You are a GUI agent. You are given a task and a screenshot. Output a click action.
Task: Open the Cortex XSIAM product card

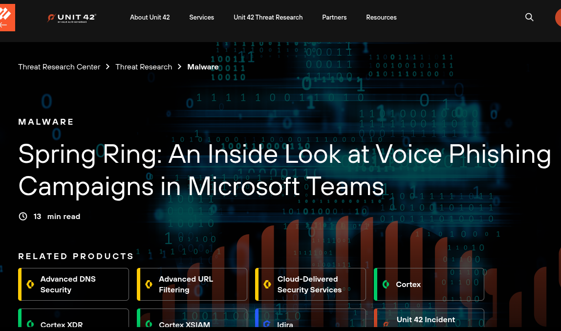[192, 318]
